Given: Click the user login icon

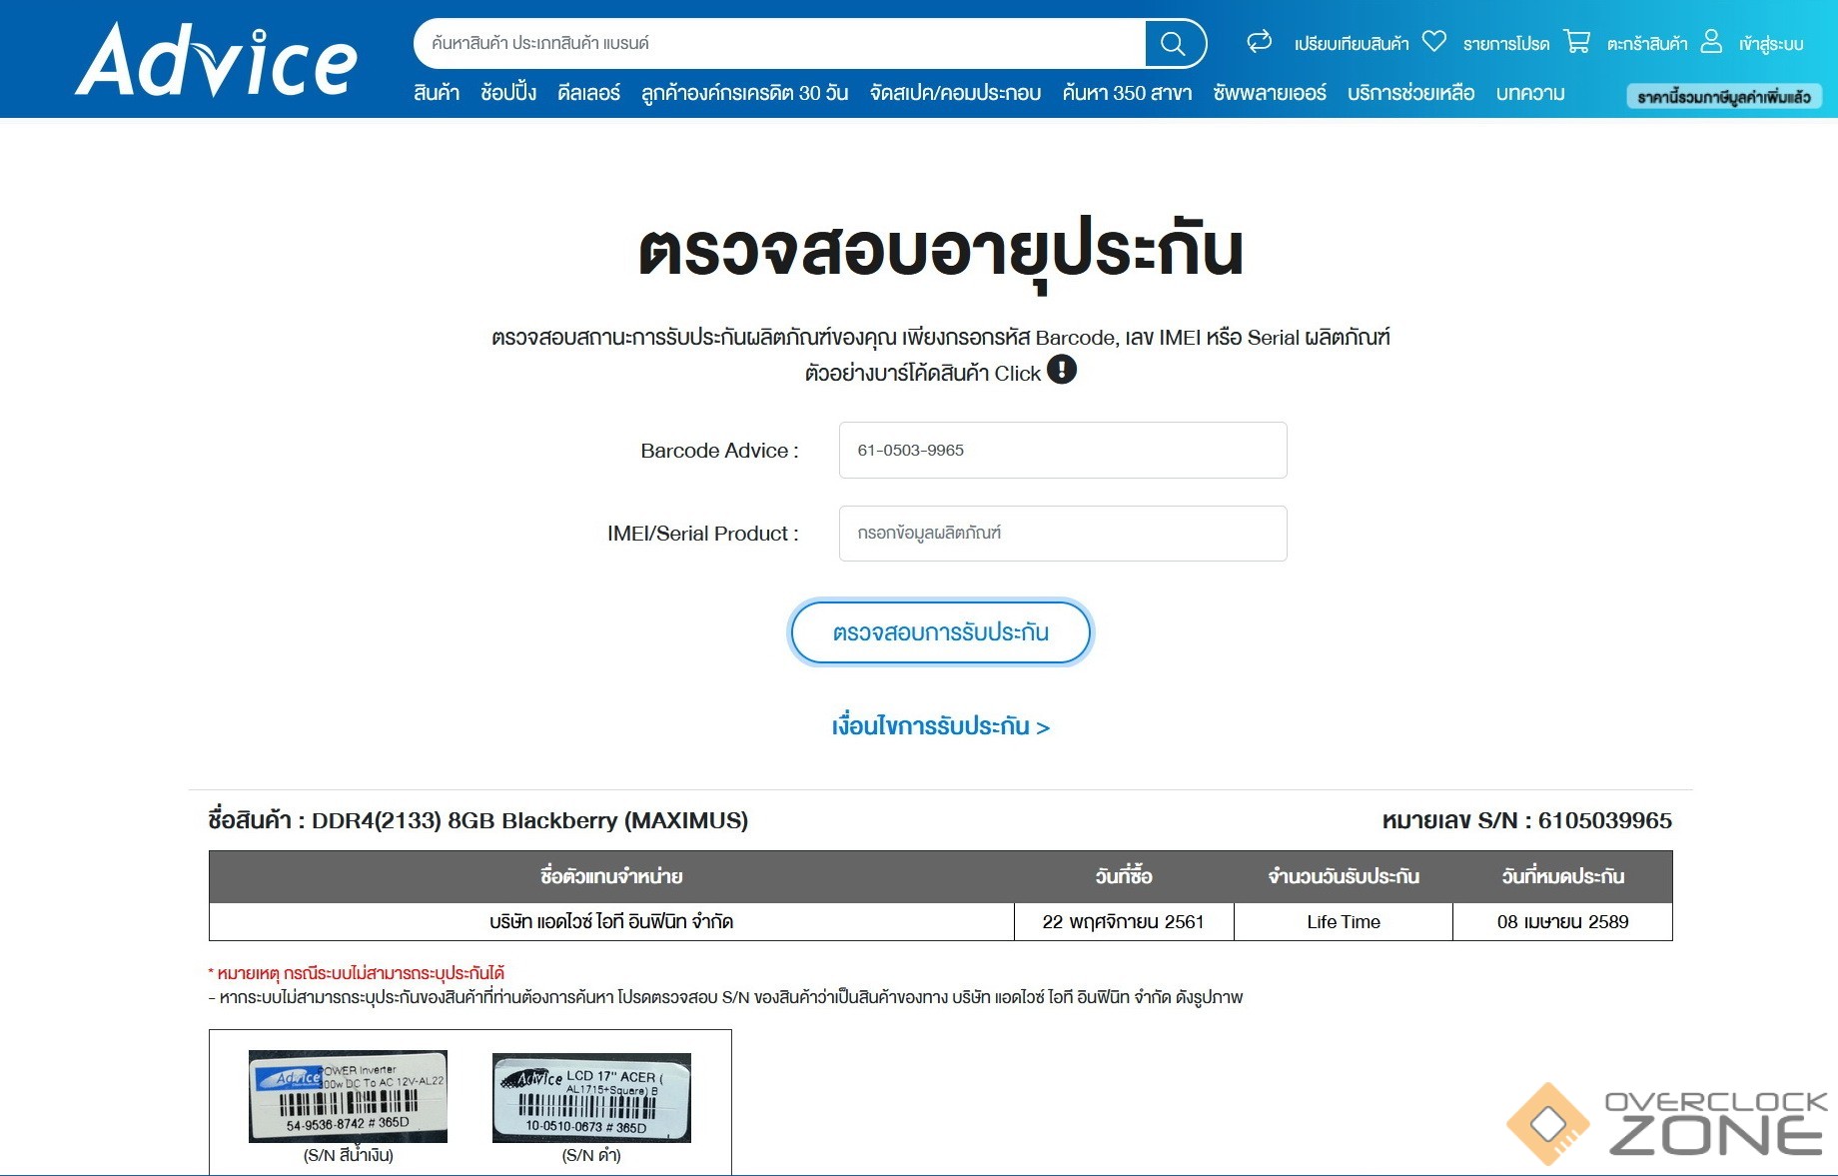Looking at the screenshot, I should point(1712,41).
